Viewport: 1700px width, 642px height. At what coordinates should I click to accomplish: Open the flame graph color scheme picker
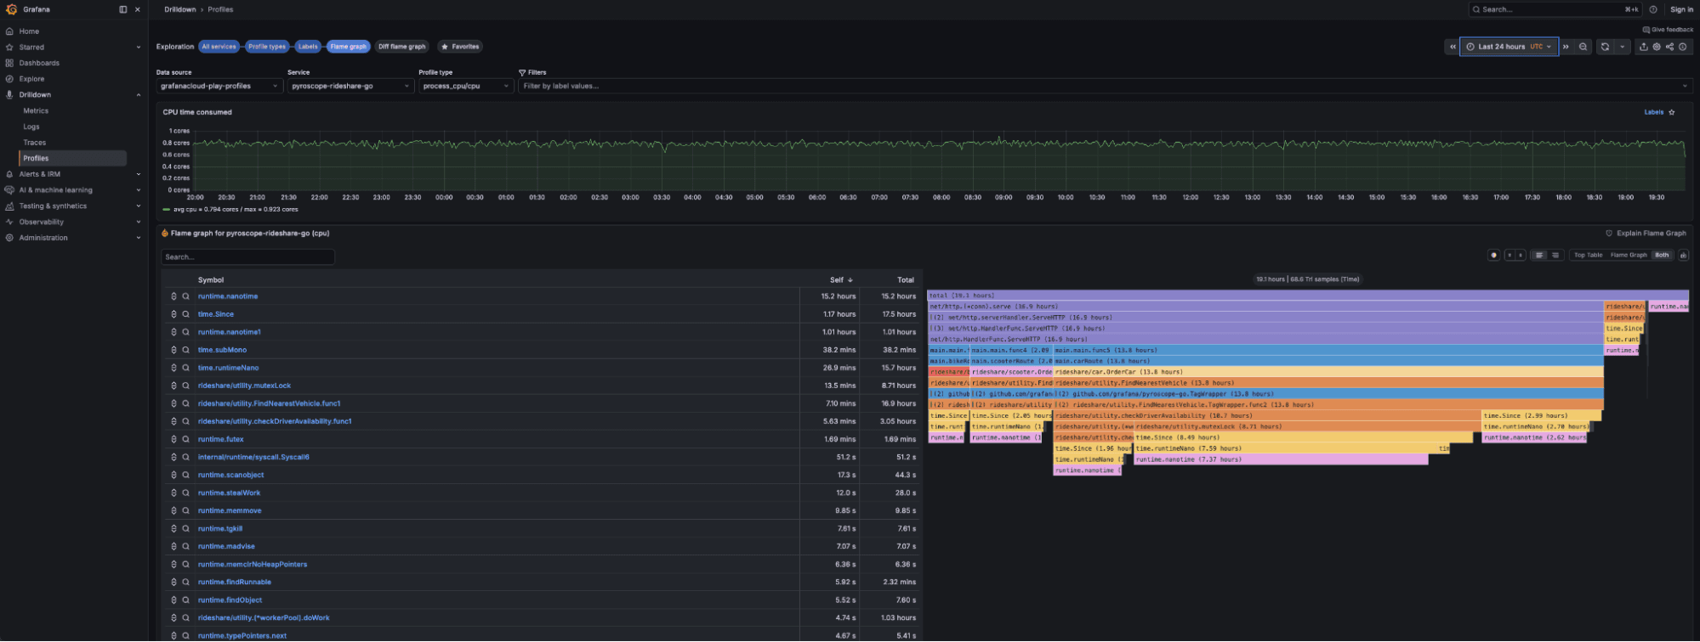pyautogui.click(x=1493, y=255)
